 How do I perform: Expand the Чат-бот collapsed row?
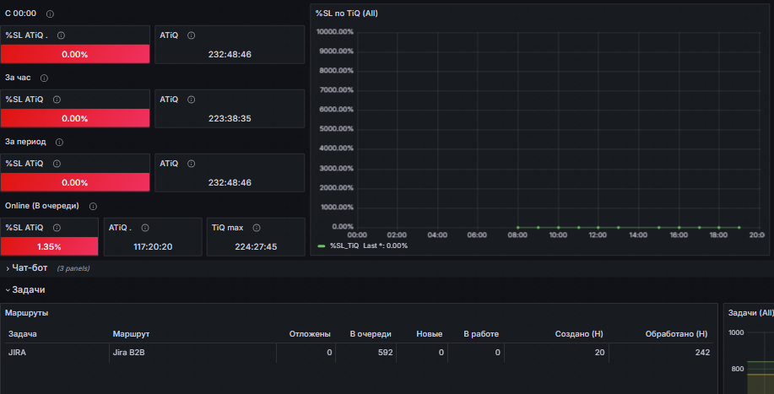coord(29,268)
